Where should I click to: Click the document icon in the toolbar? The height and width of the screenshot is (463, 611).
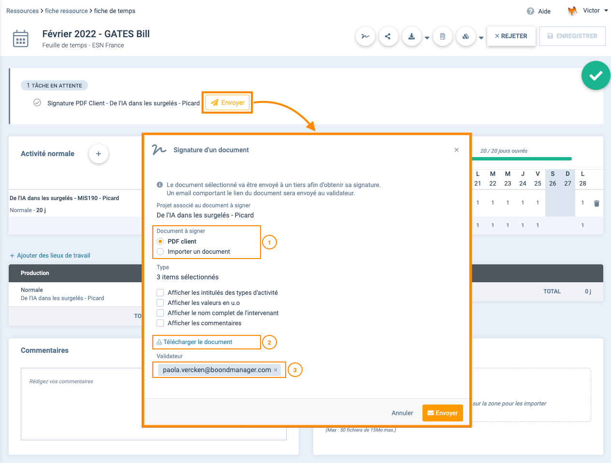[442, 36]
